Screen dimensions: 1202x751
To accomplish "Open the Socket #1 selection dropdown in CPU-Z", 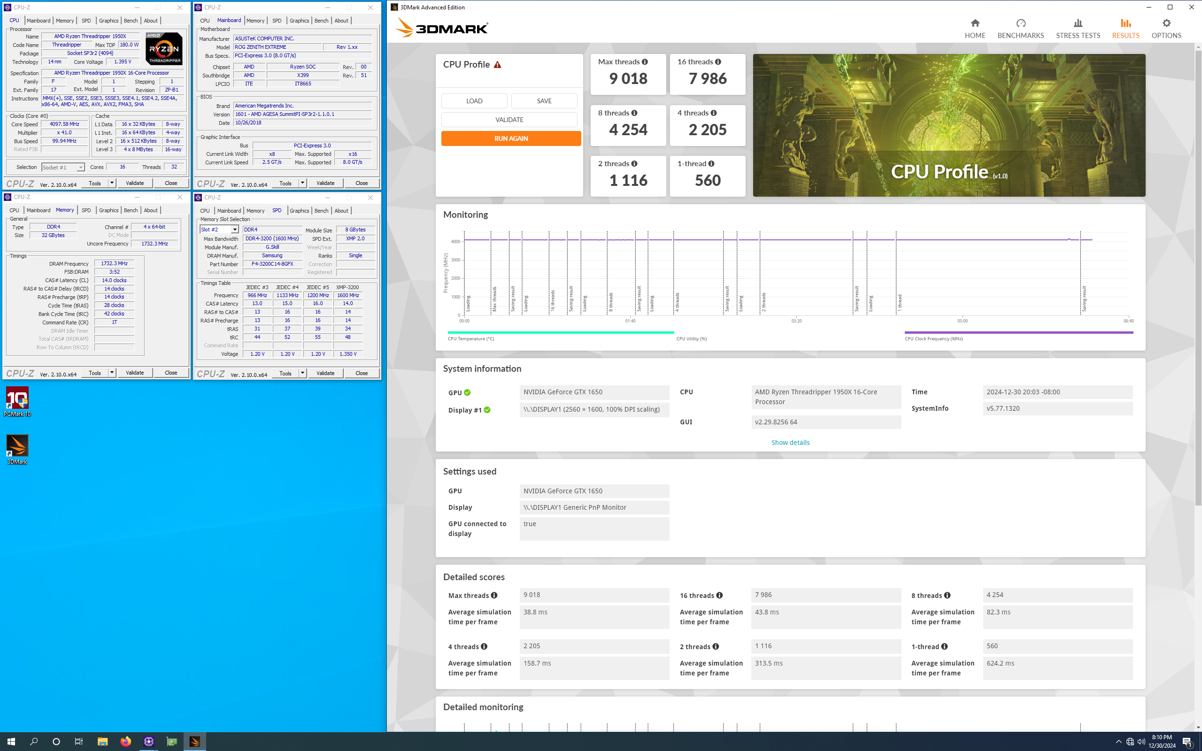I will tap(63, 168).
